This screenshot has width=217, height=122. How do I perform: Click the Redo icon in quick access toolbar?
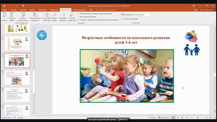pos(17,6)
